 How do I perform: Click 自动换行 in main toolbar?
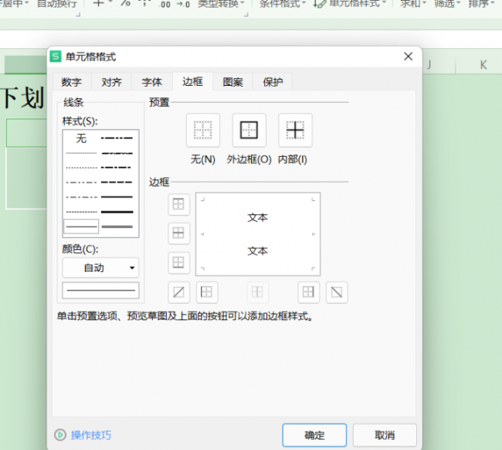pyautogui.click(x=57, y=4)
